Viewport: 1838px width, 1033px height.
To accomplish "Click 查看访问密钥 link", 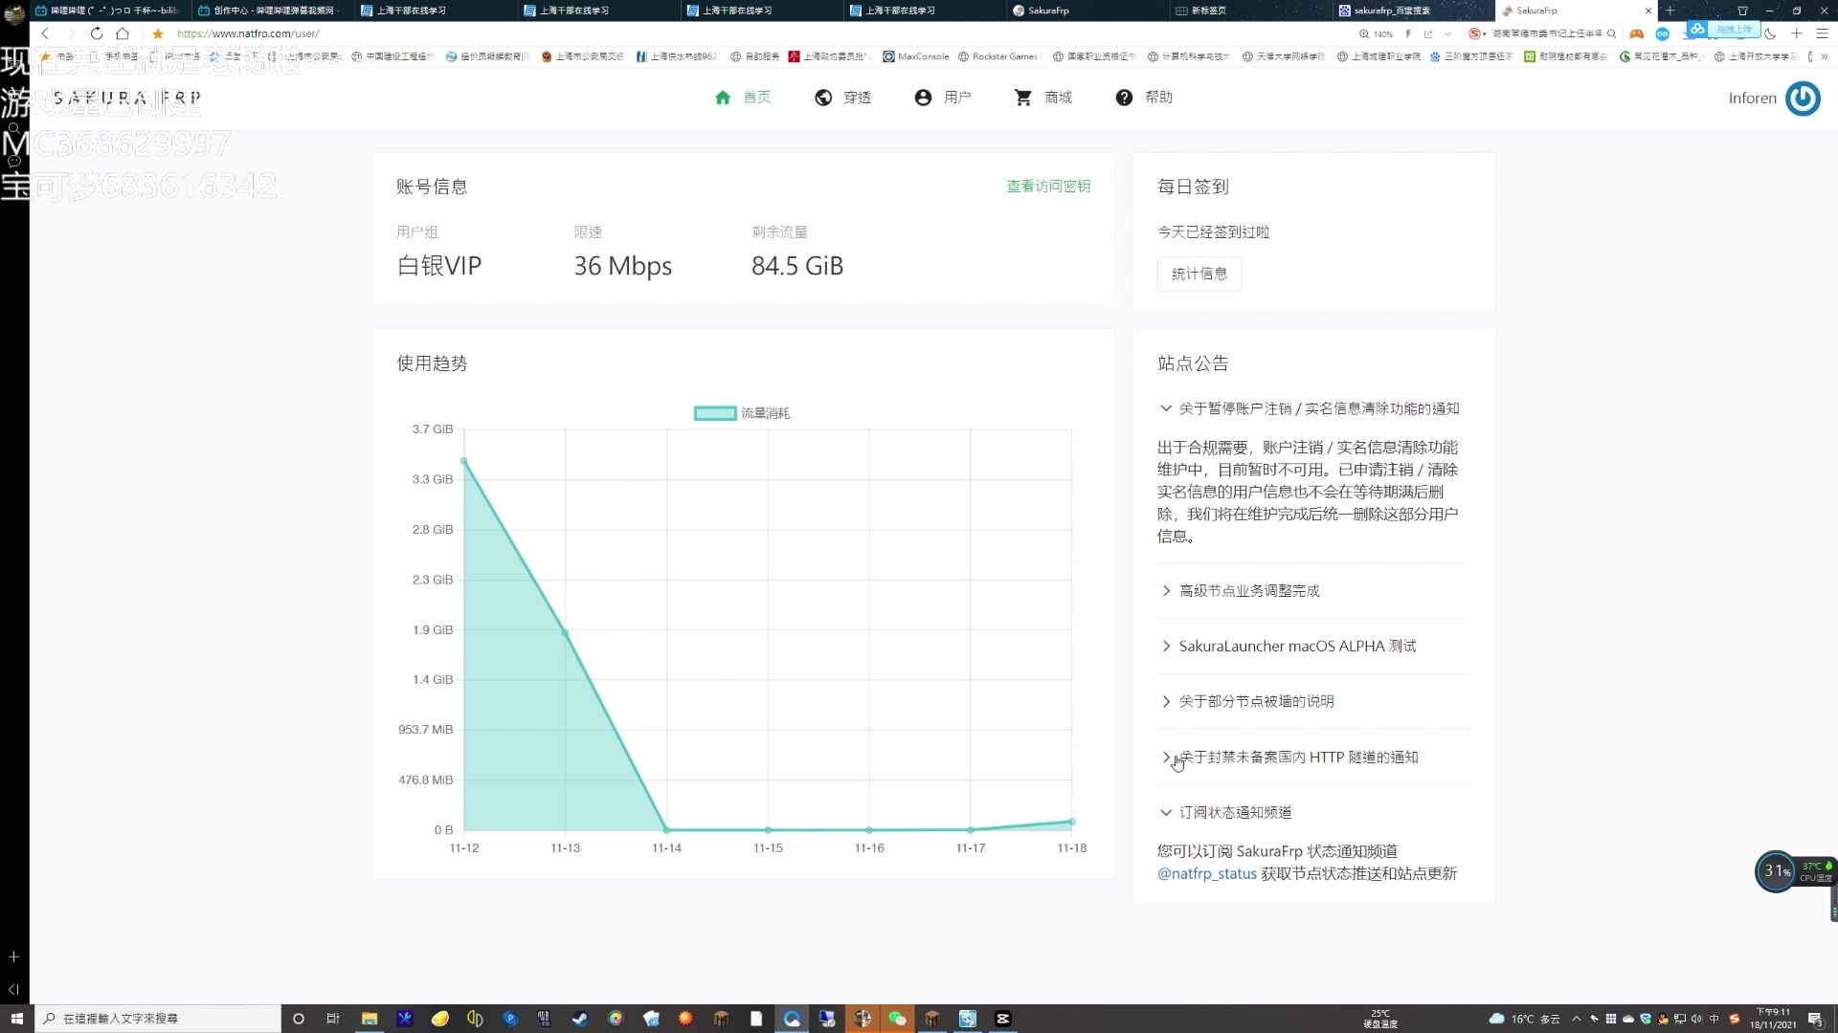I will 1048,187.
